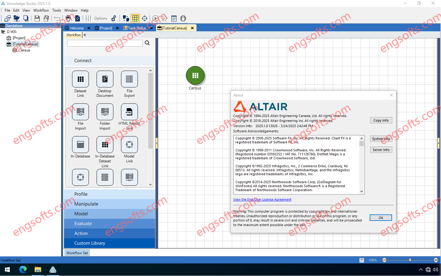This screenshot has height=276, width=441.
Task: Click the Save toolbar icon
Action: click(37, 18)
